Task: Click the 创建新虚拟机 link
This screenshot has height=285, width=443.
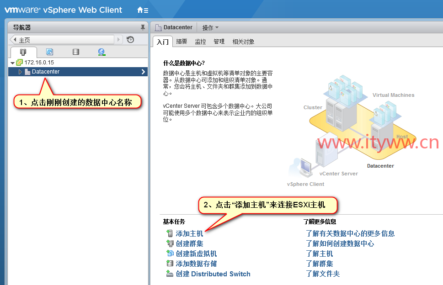Action: [x=196, y=253]
